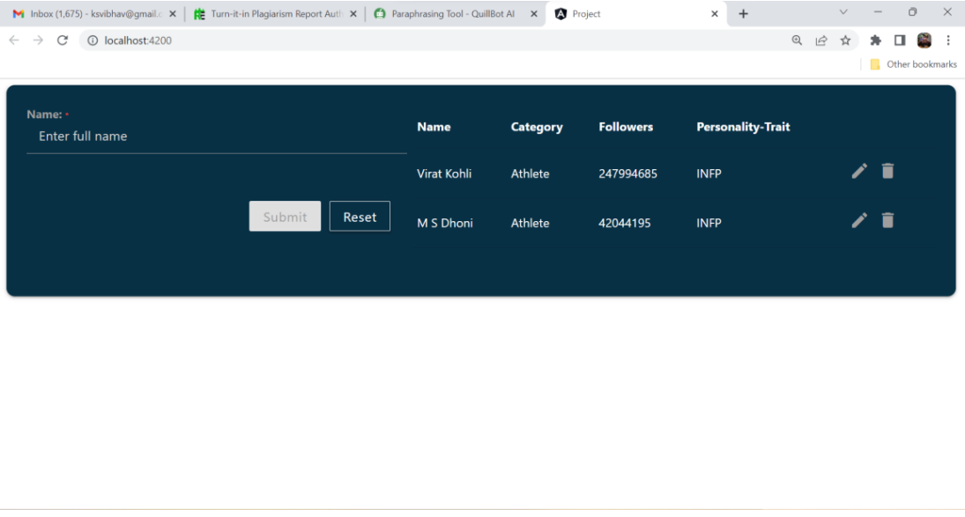This screenshot has height=517, width=965.
Task: Edit the Virat Kohli row
Action: [x=859, y=171]
